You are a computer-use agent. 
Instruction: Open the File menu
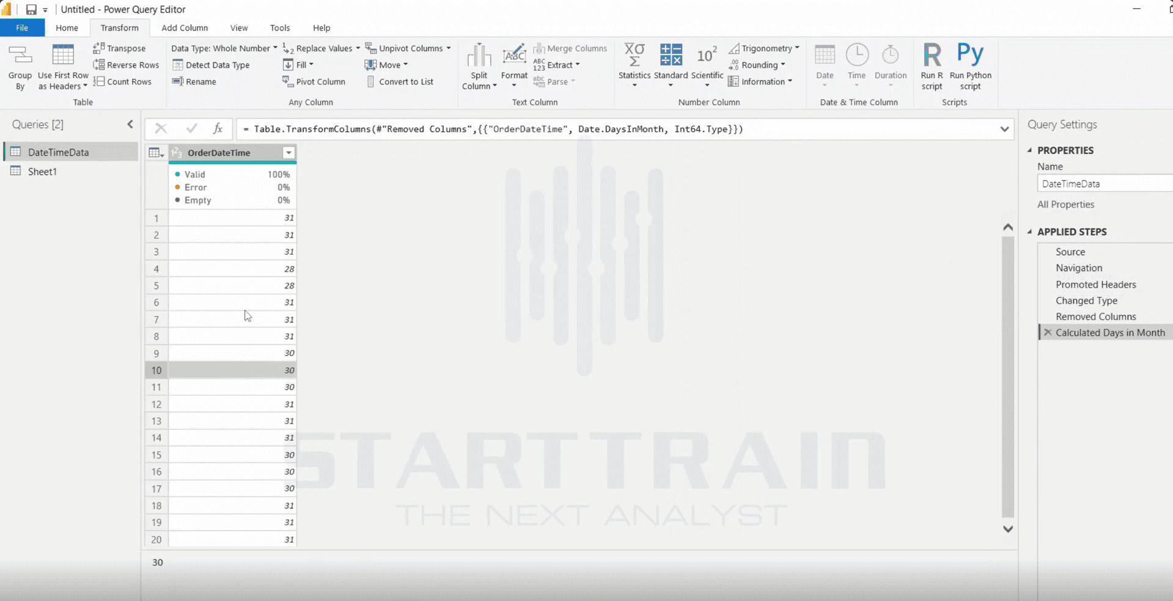[x=22, y=27]
